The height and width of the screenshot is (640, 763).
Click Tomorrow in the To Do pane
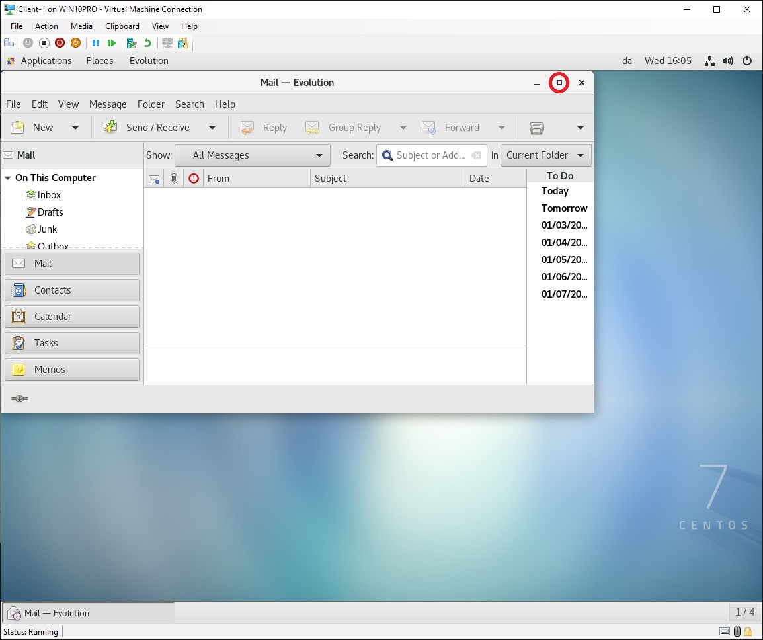pyautogui.click(x=565, y=208)
